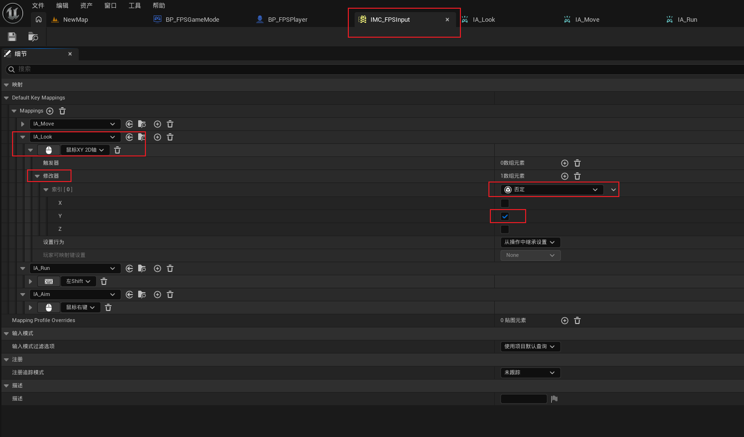Add an element to the 修改器 array
The image size is (744, 437).
pyautogui.click(x=565, y=176)
